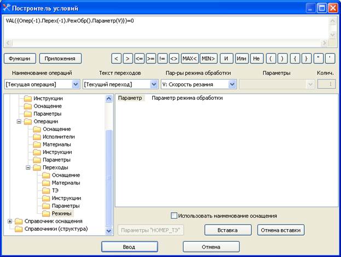The height and width of the screenshot is (257, 341).
Task: Click Параметр режима обработки description text
Action: tap(187, 98)
